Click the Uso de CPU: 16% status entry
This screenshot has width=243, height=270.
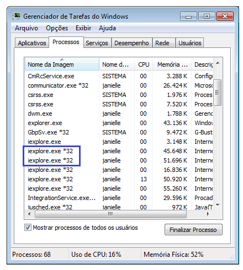click(x=96, y=255)
